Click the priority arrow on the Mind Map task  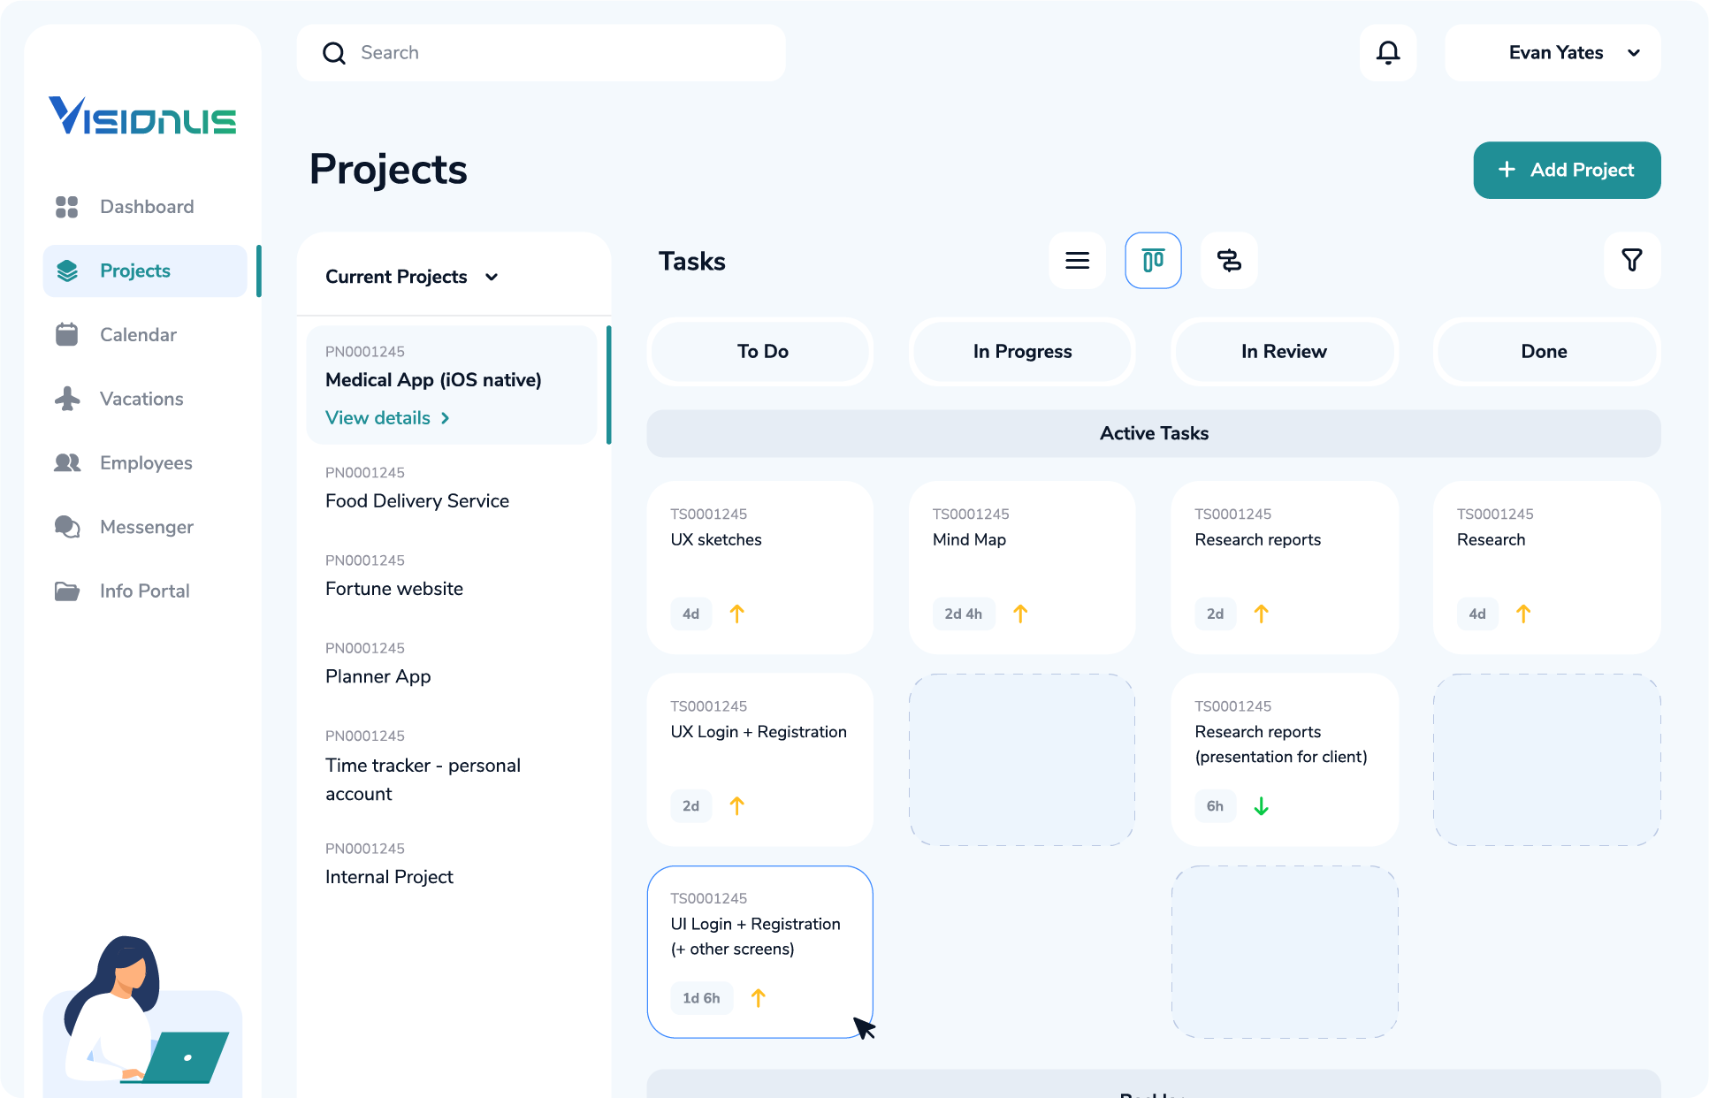coord(1020,614)
